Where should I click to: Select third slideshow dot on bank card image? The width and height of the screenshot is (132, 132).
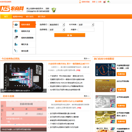click(19, 86)
